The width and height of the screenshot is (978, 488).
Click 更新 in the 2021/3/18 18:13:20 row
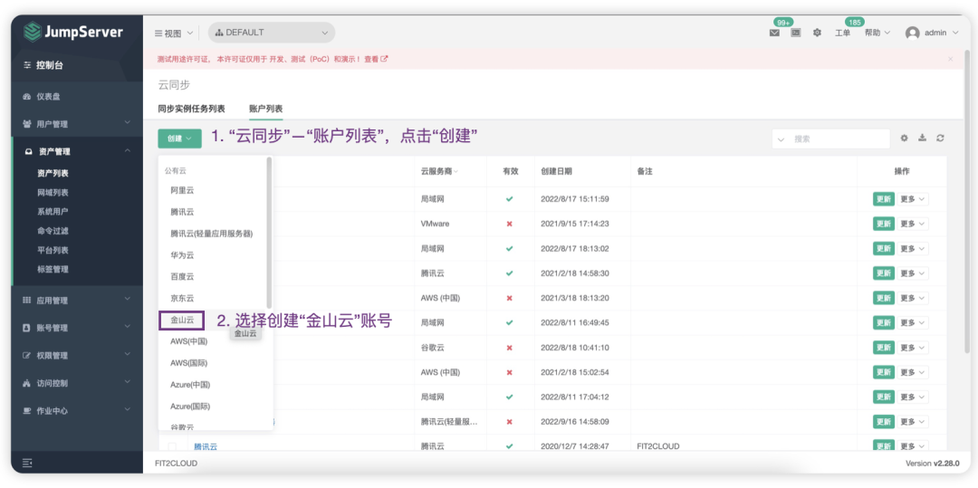pyautogui.click(x=883, y=298)
